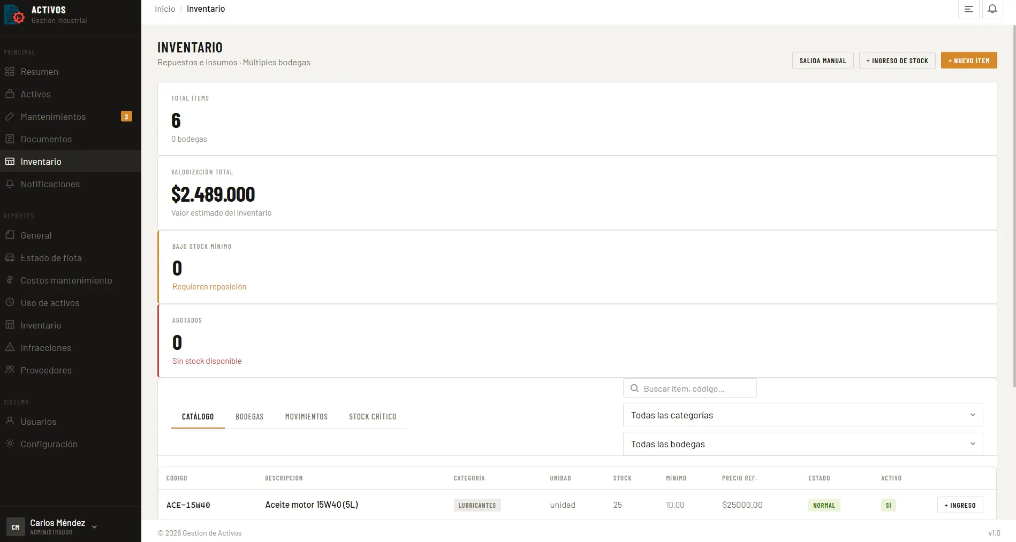Select the Estado de flota truck icon
This screenshot has height=542, width=1016.
(10, 257)
